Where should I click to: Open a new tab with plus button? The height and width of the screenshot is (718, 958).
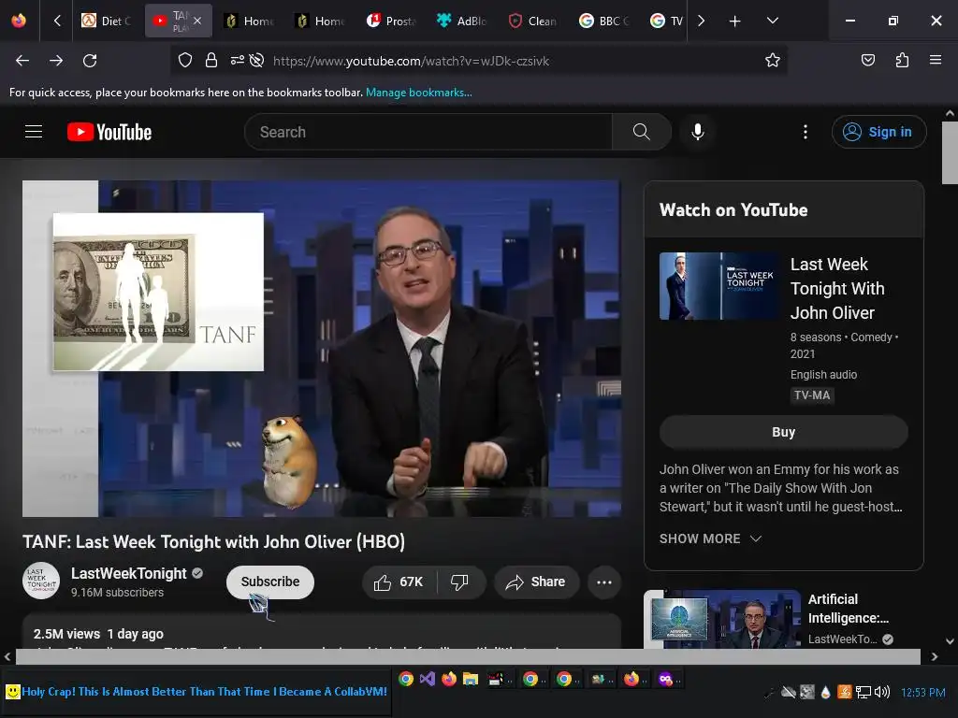click(735, 21)
